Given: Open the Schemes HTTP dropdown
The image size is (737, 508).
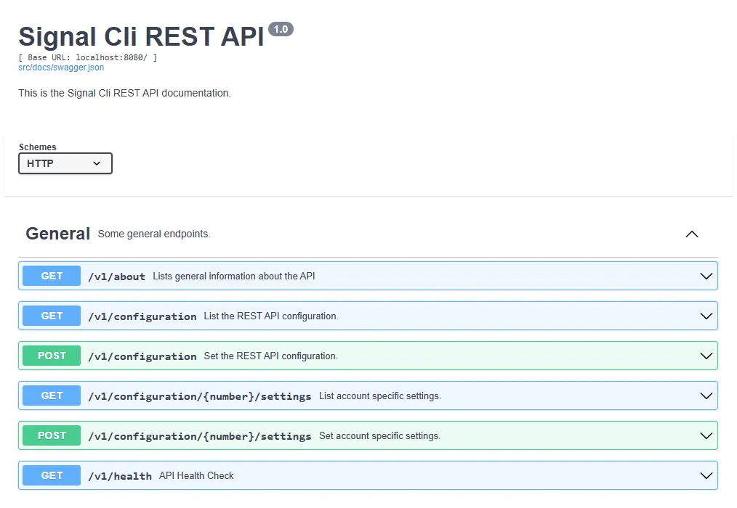Looking at the screenshot, I should click(65, 163).
